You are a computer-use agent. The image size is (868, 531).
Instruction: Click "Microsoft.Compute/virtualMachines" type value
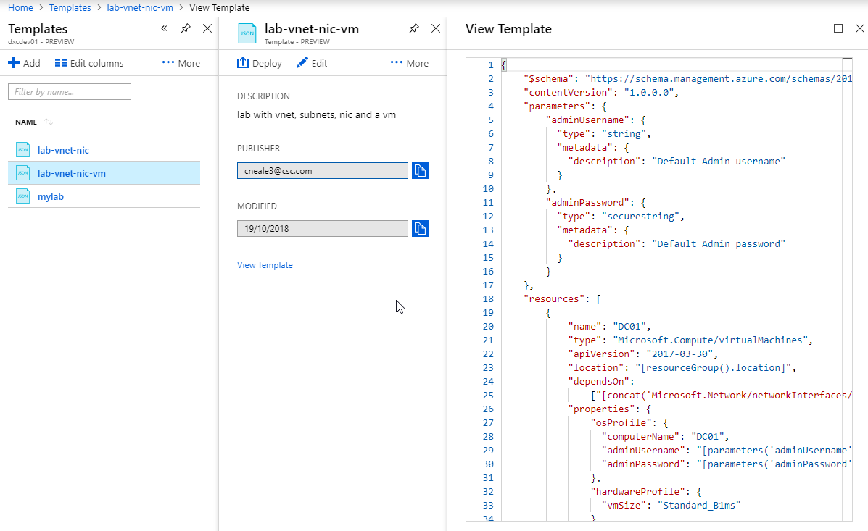[710, 340]
